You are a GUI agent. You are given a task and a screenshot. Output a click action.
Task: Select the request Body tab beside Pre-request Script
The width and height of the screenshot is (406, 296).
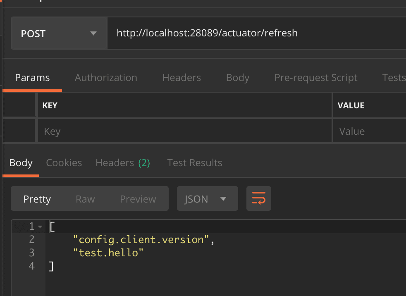[238, 78]
